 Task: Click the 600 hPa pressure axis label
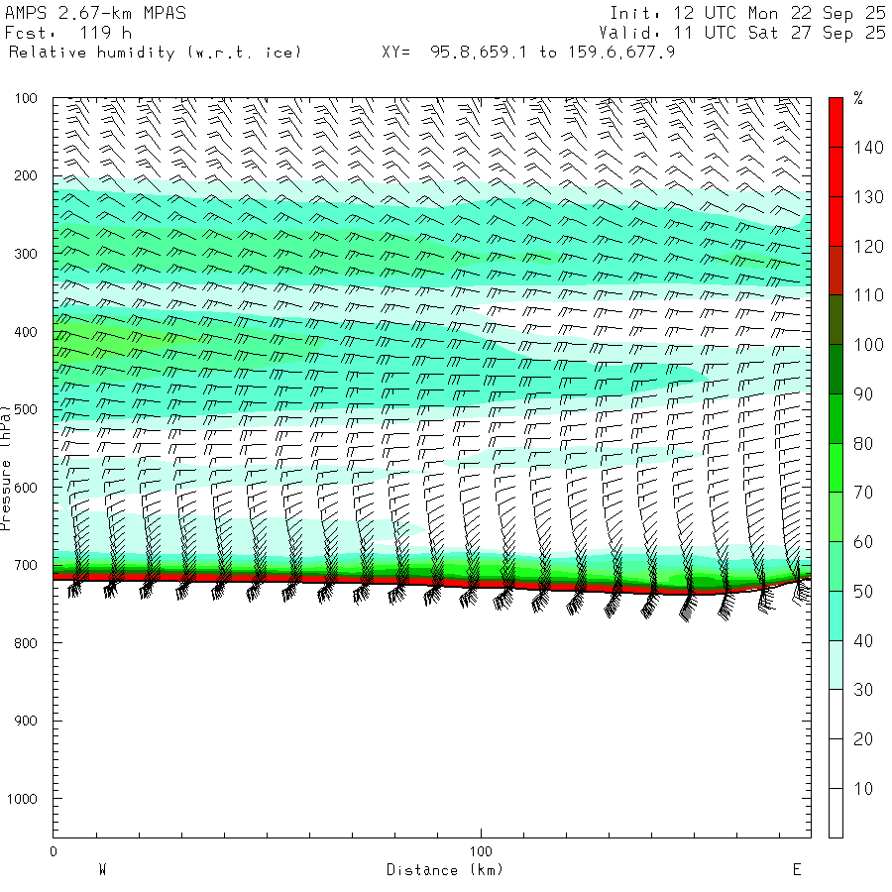(26, 488)
